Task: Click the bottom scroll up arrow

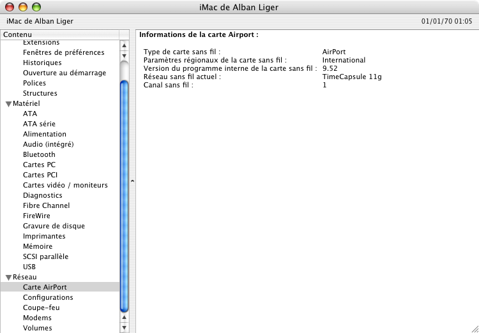Action: [x=124, y=318]
